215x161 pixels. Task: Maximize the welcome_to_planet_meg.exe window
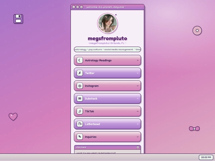[78, 7]
